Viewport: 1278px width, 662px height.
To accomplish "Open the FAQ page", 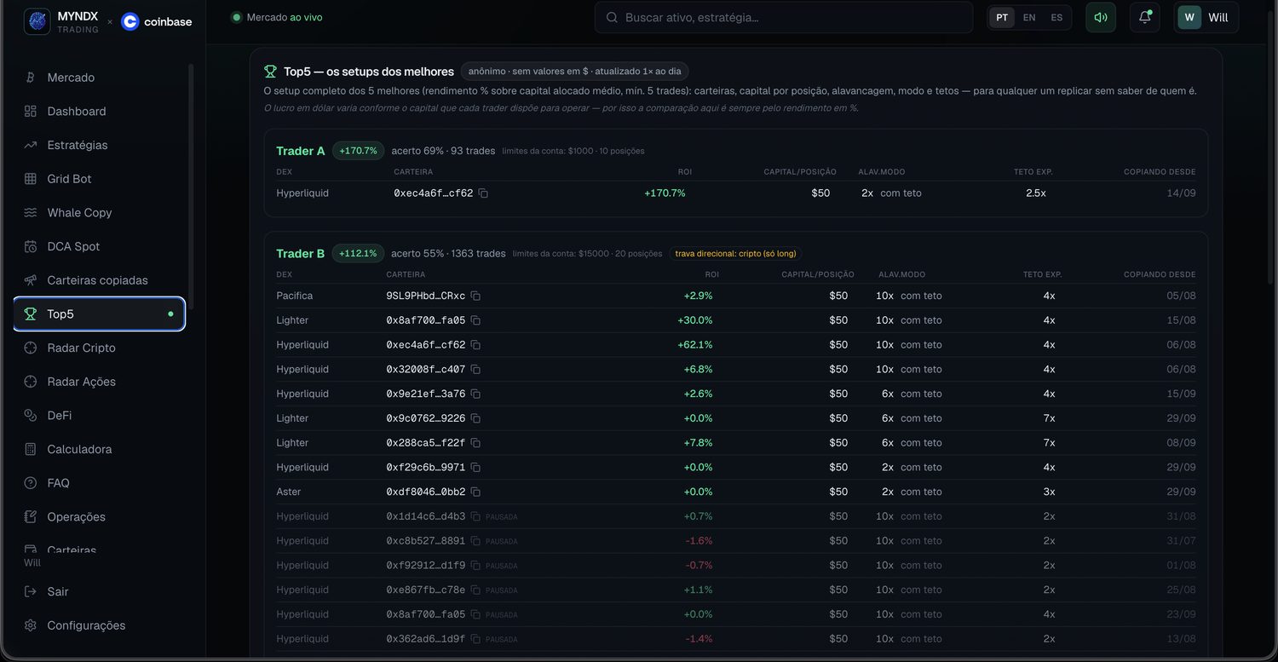I will (99, 483).
